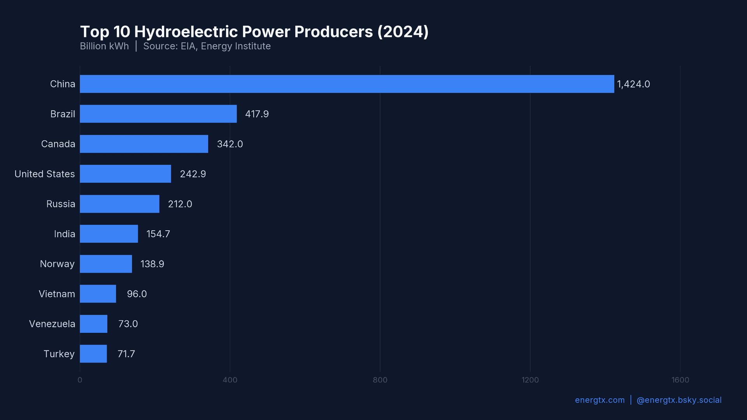Select the Vietnam bar
The image size is (747, 420).
(97, 294)
